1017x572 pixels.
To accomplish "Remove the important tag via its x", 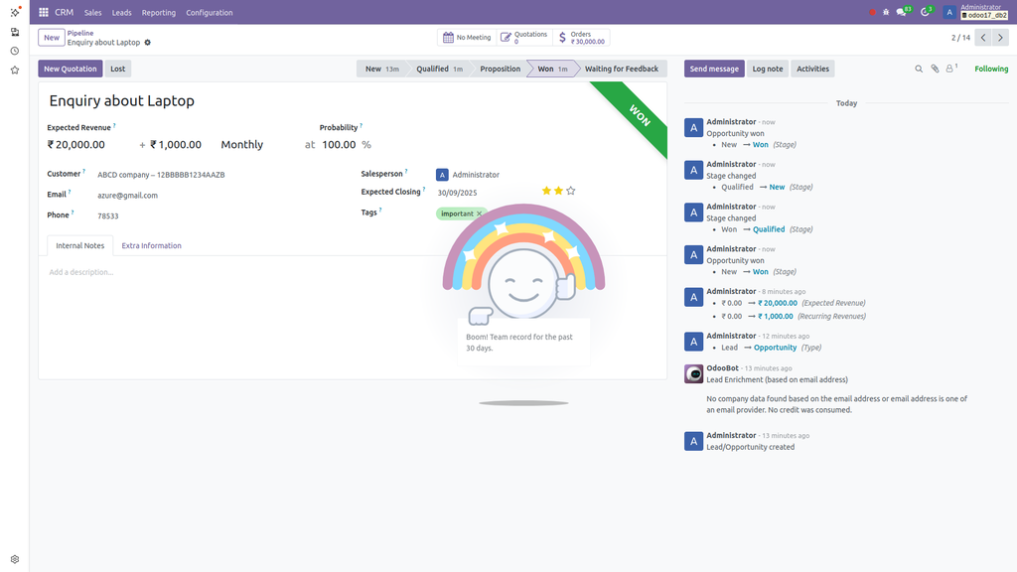I will point(478,213).
